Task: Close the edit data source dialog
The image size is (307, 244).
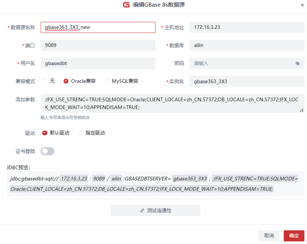Action: [x=303, y=5]
